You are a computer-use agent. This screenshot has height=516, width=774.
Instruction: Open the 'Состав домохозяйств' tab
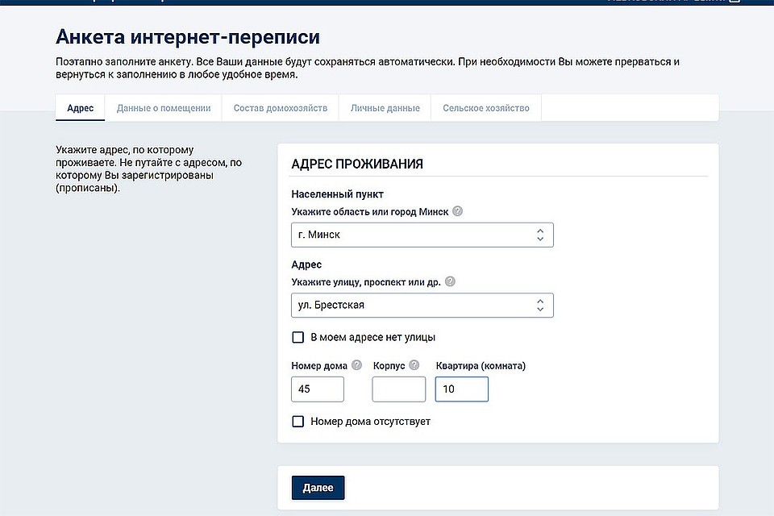tap(281, 108)
